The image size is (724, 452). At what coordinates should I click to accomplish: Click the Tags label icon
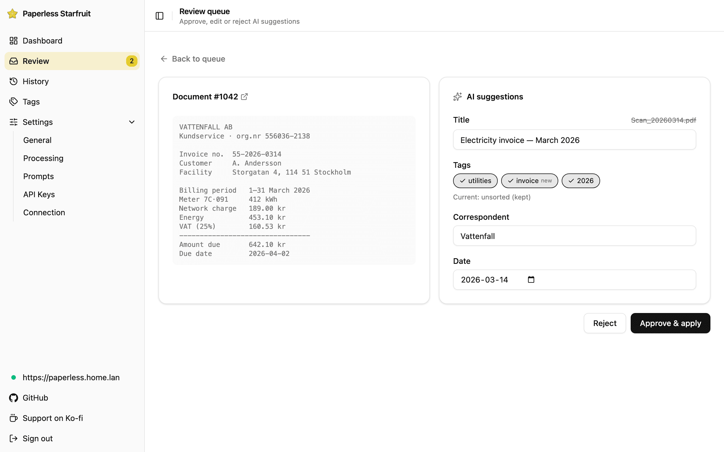coord(14,102)
